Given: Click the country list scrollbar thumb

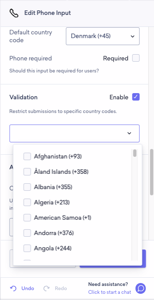Looking at the screenshot, I should (135, 153).
